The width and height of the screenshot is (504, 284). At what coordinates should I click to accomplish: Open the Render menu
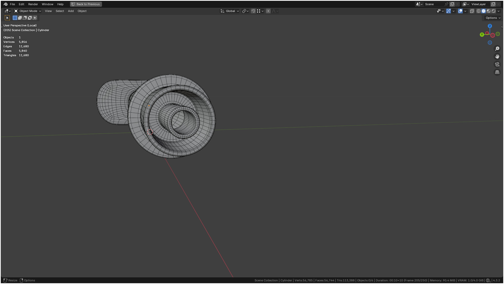[x=33, y=4]
